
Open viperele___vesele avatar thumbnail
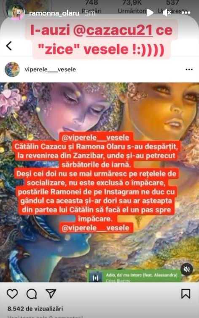coord(12,69)
